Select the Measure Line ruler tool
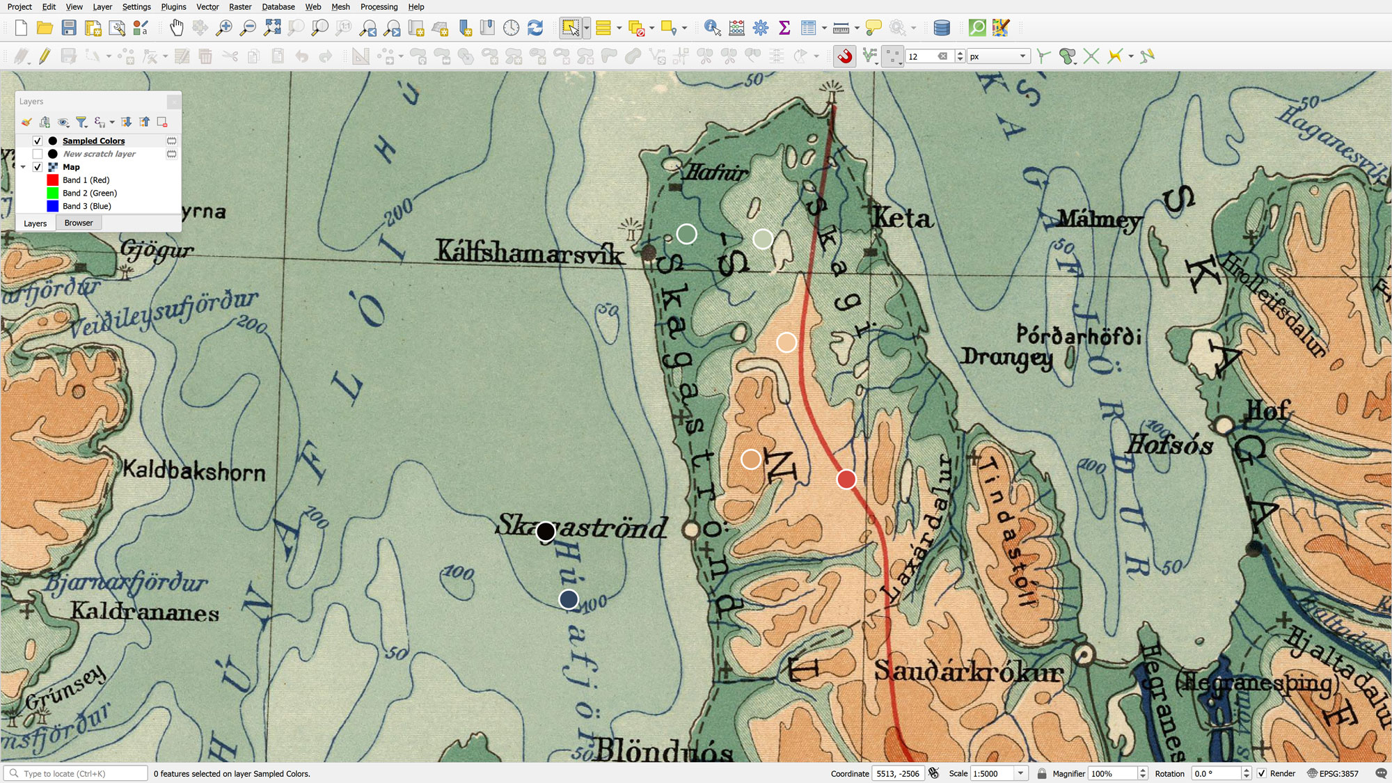This screenshot has height=783, width=1392. (x=841, y=28)
